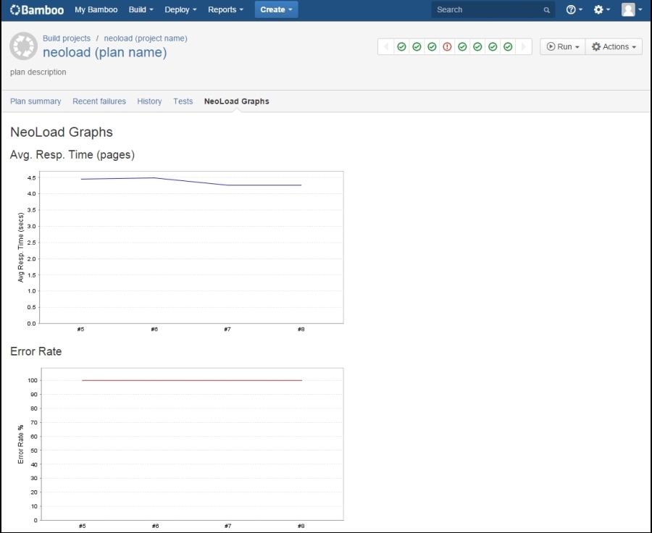The image size is (652, 533).
Task: Click the NeoLoad Graphs heading
Action: pyautogui.click(x=62, y=132)
